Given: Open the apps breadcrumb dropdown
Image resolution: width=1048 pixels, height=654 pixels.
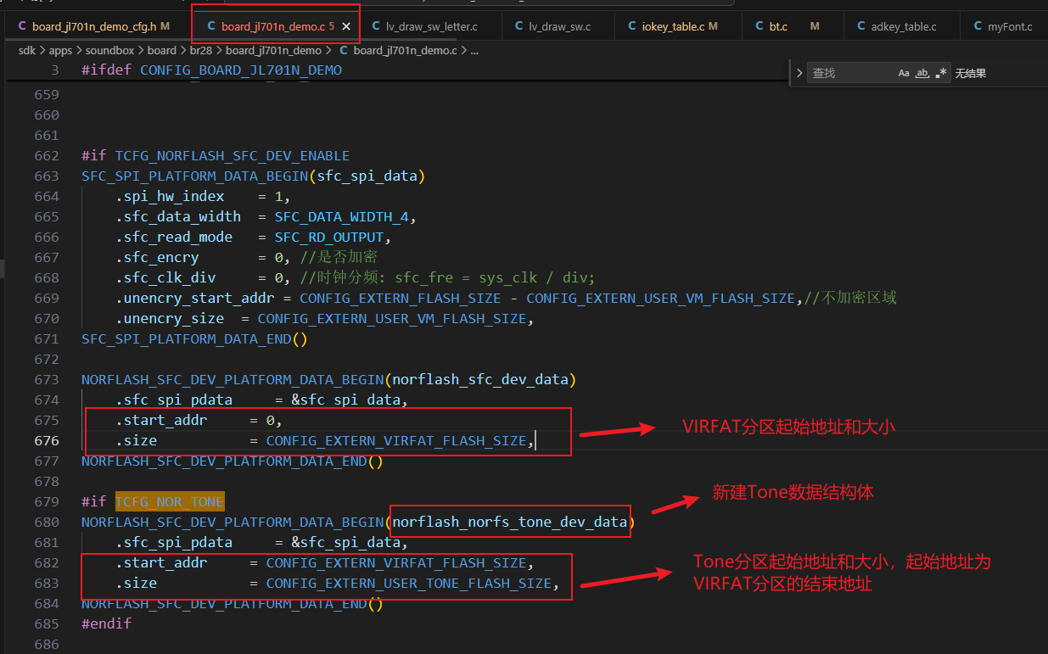Looking at the screenshot, I should (x=60, y=51).
